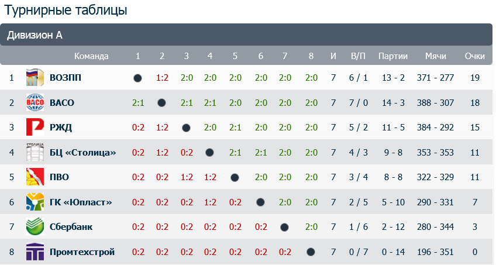This screenshot has height=265, width=496.
Task: Click the Партии column header
Action: [x=393, y=56]
